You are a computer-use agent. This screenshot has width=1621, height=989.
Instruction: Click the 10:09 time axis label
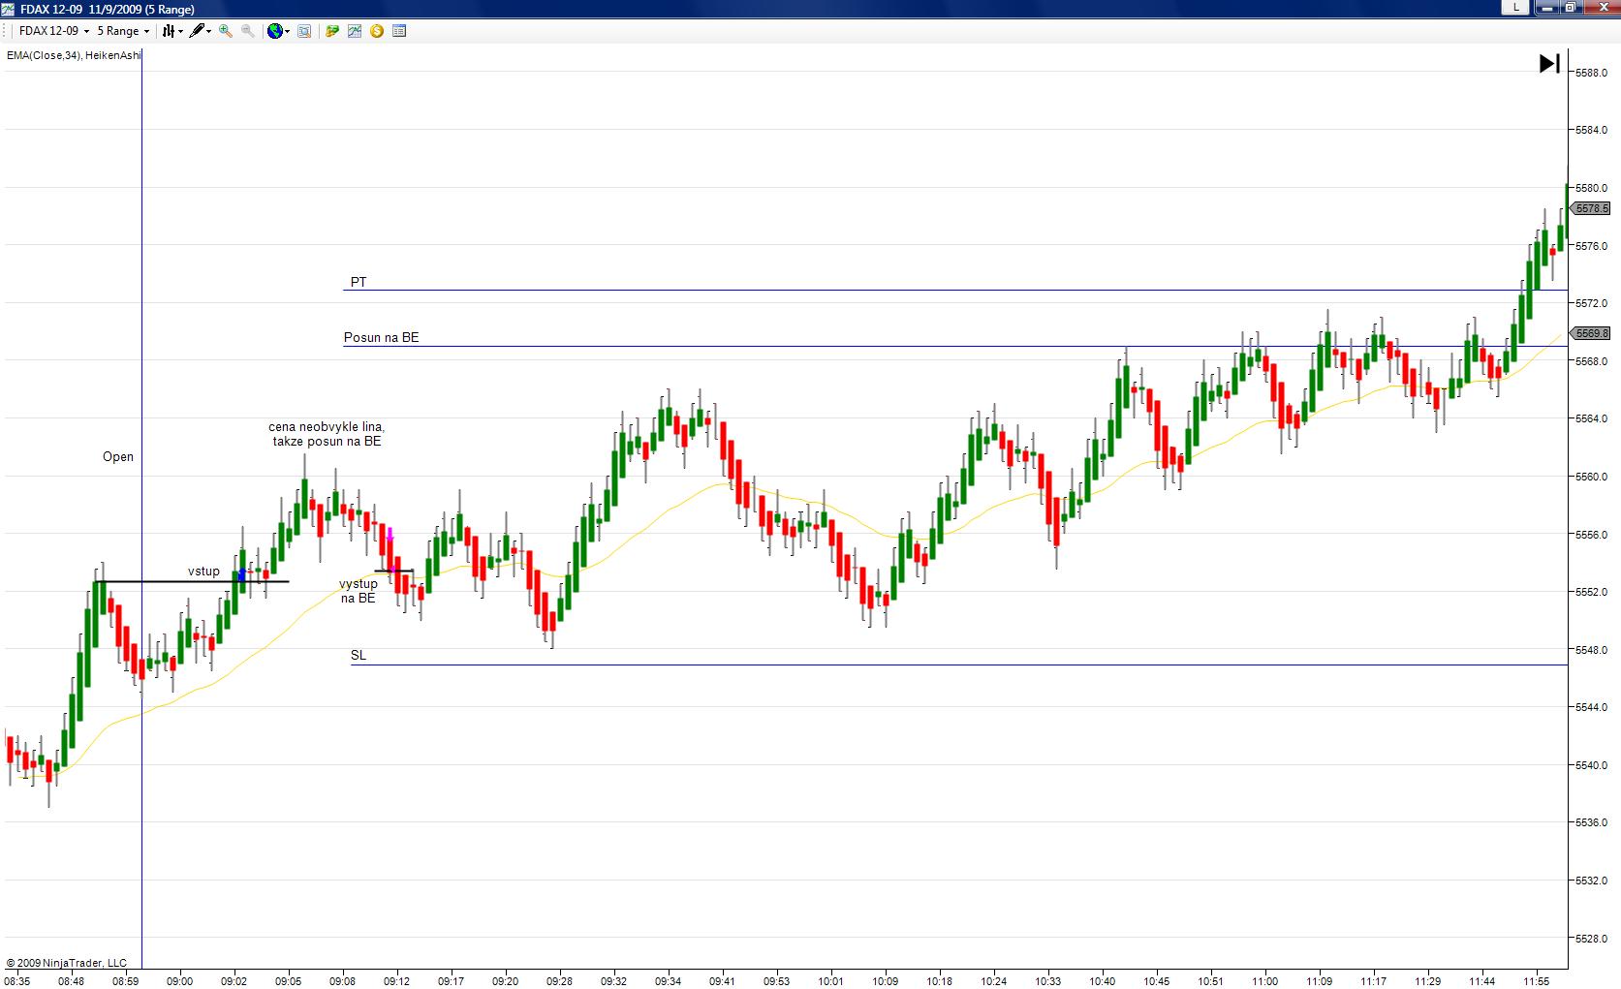tap(886, 981)
